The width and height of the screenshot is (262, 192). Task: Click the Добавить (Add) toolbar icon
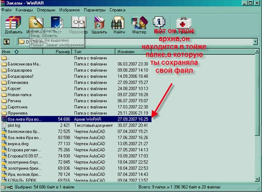pos(14,24)
